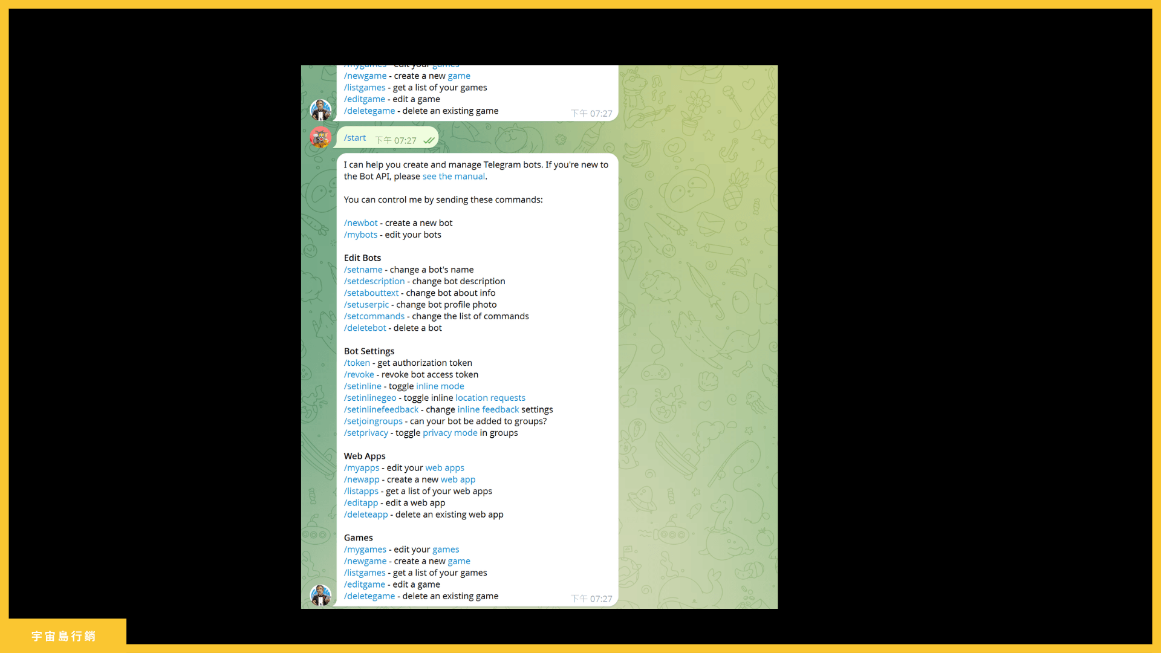Image resolution: width=1161 pixels, height=653 pixels.
Task: Click BotFather's avatar beside the bottom message
Action: pos(320,595)
